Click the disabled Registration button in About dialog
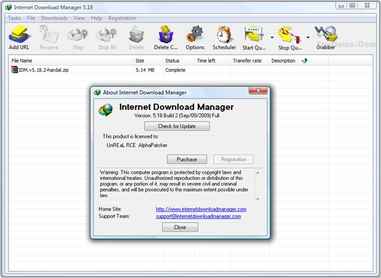 coord(233,159)
